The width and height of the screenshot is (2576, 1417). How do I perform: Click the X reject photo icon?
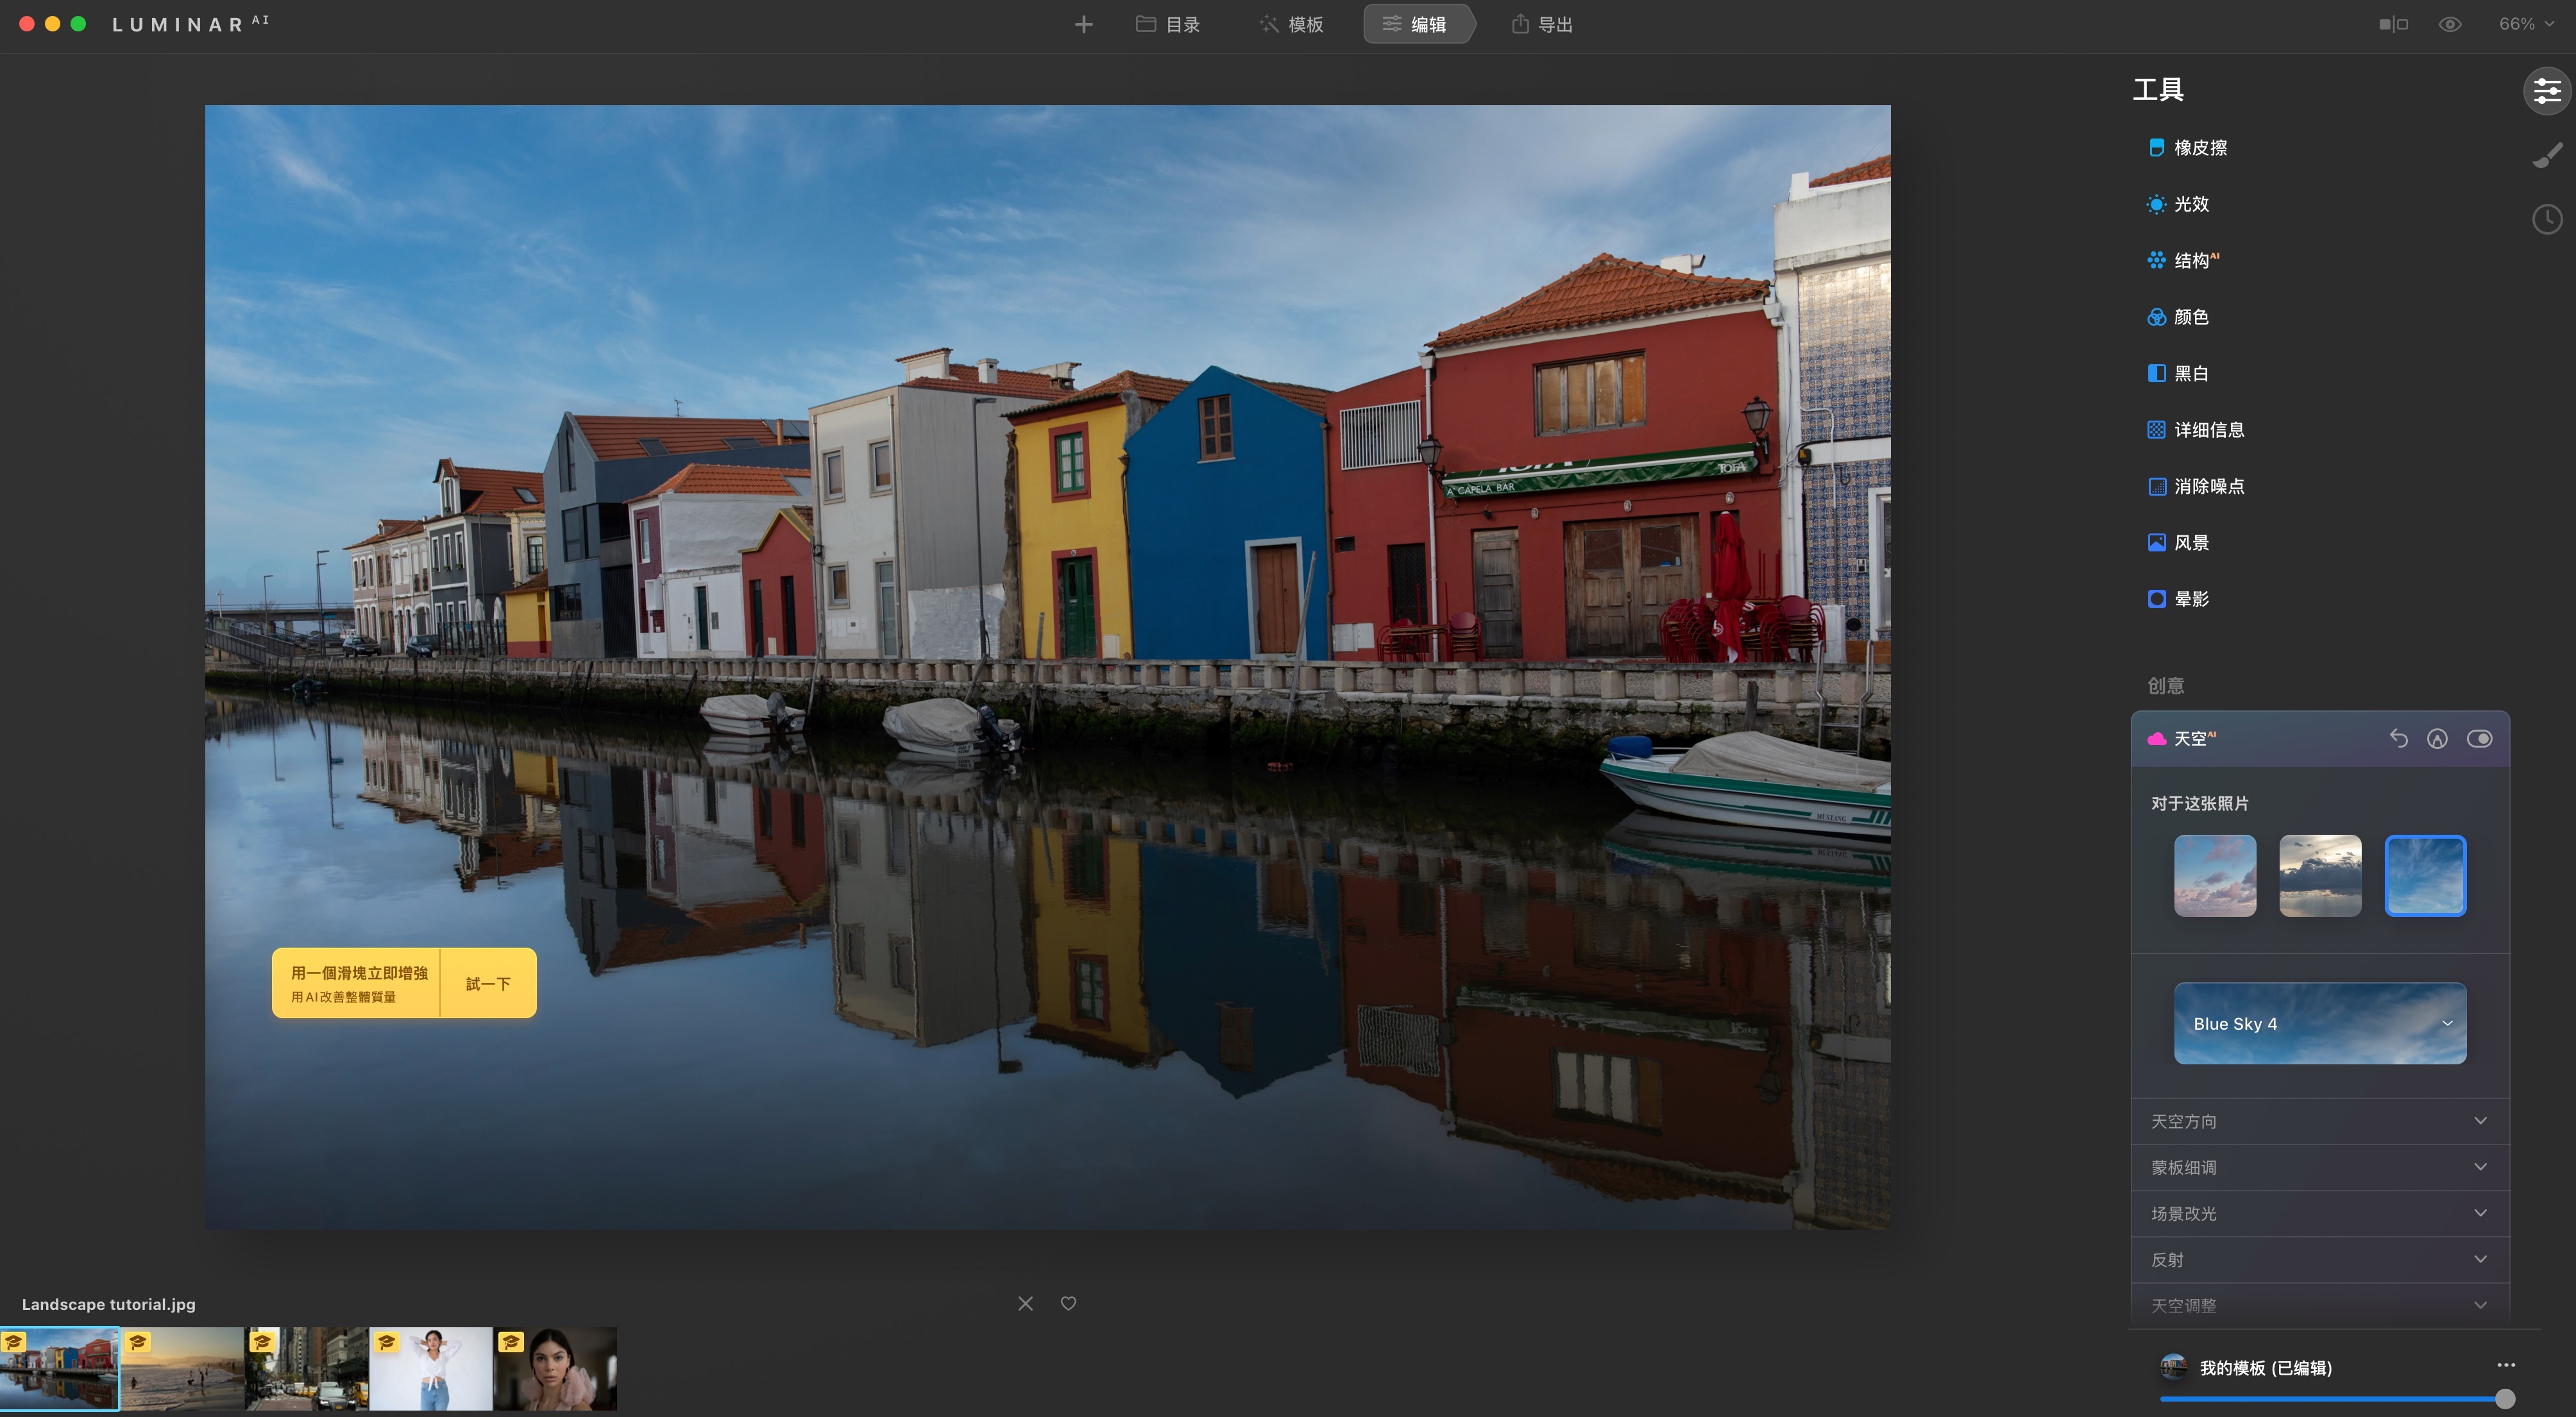click(x=1025, y=1303)
